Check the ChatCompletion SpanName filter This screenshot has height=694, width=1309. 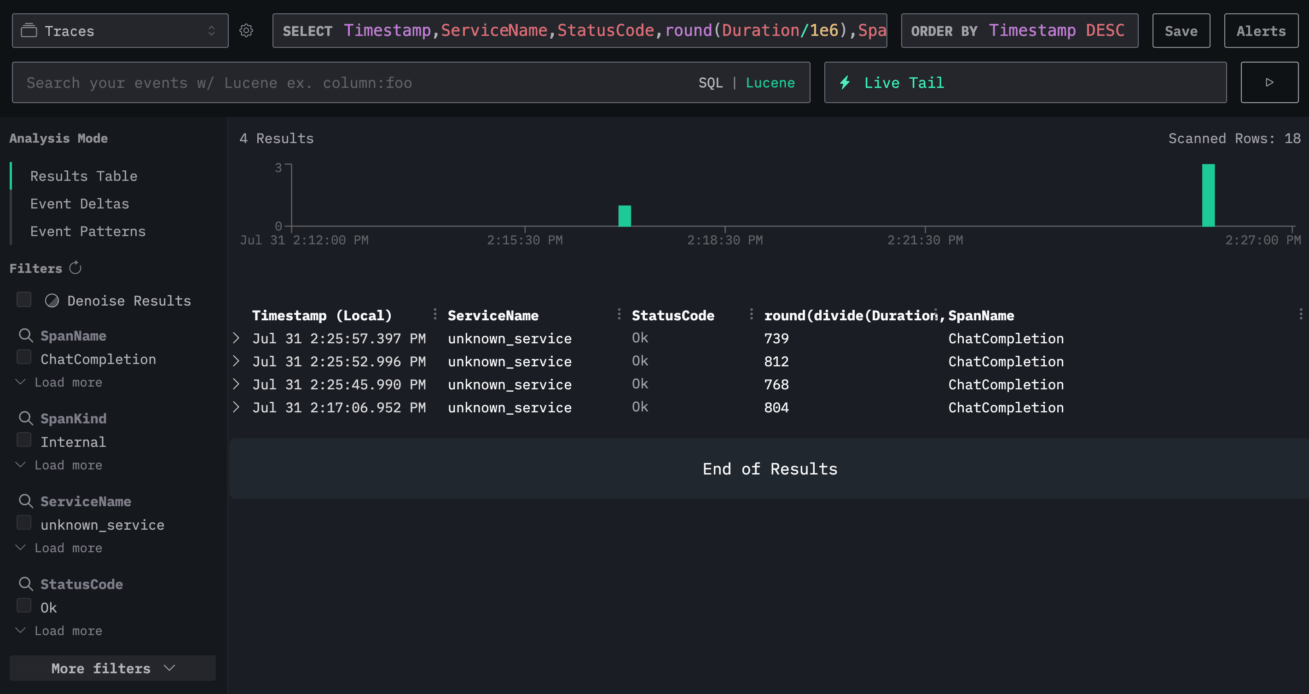pyautogui.click(x=24, y=357)
